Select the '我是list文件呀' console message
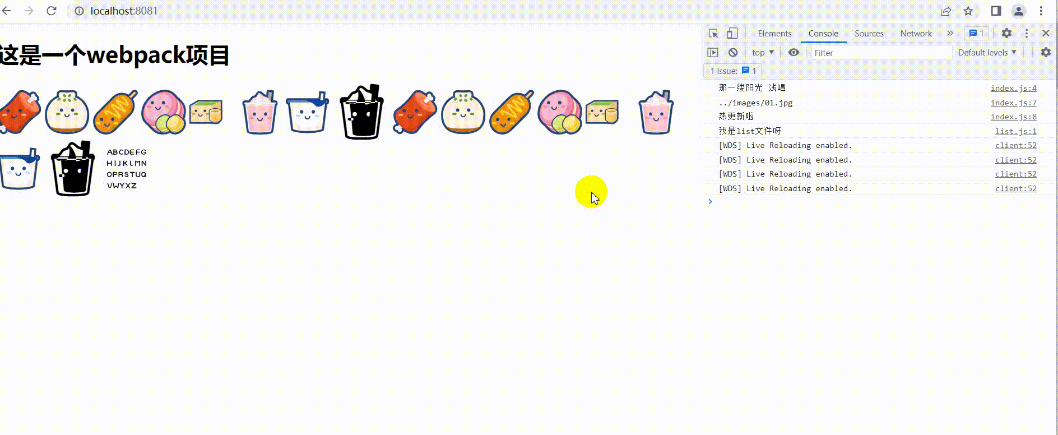This screenshot has width=1058, height=435. point(750,131)
